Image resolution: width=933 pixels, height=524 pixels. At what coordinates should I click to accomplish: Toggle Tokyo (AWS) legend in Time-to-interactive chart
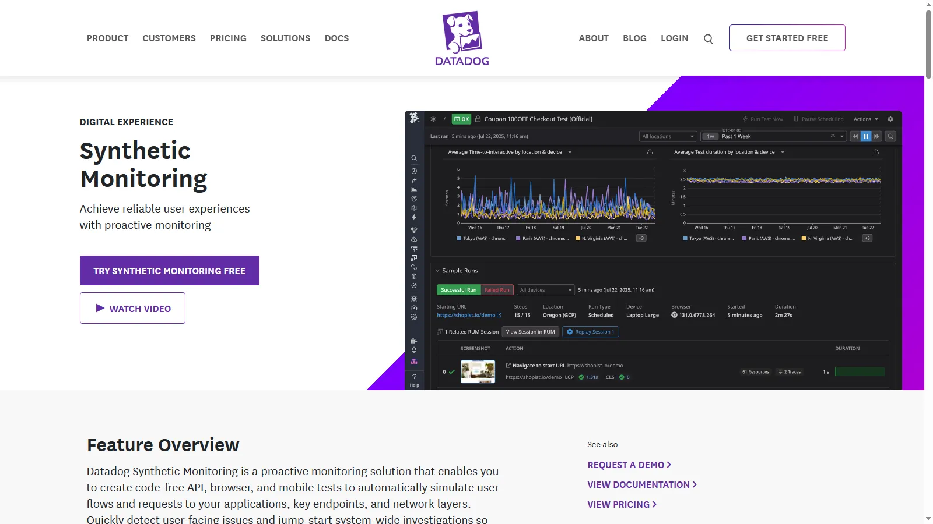[x=482, y=238]
